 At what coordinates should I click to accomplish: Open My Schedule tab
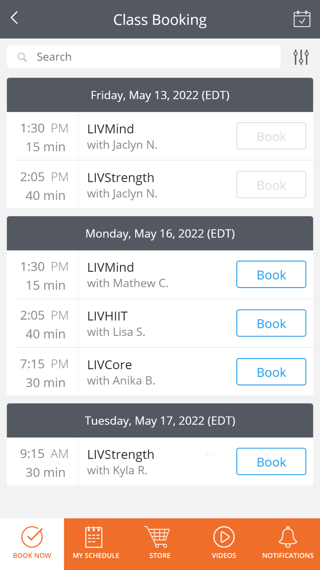coord(96,544)
